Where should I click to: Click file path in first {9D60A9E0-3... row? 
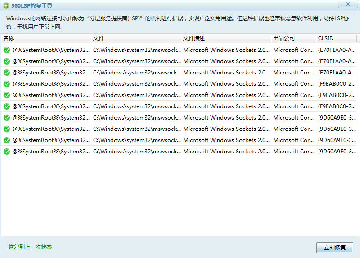(137, 118)
